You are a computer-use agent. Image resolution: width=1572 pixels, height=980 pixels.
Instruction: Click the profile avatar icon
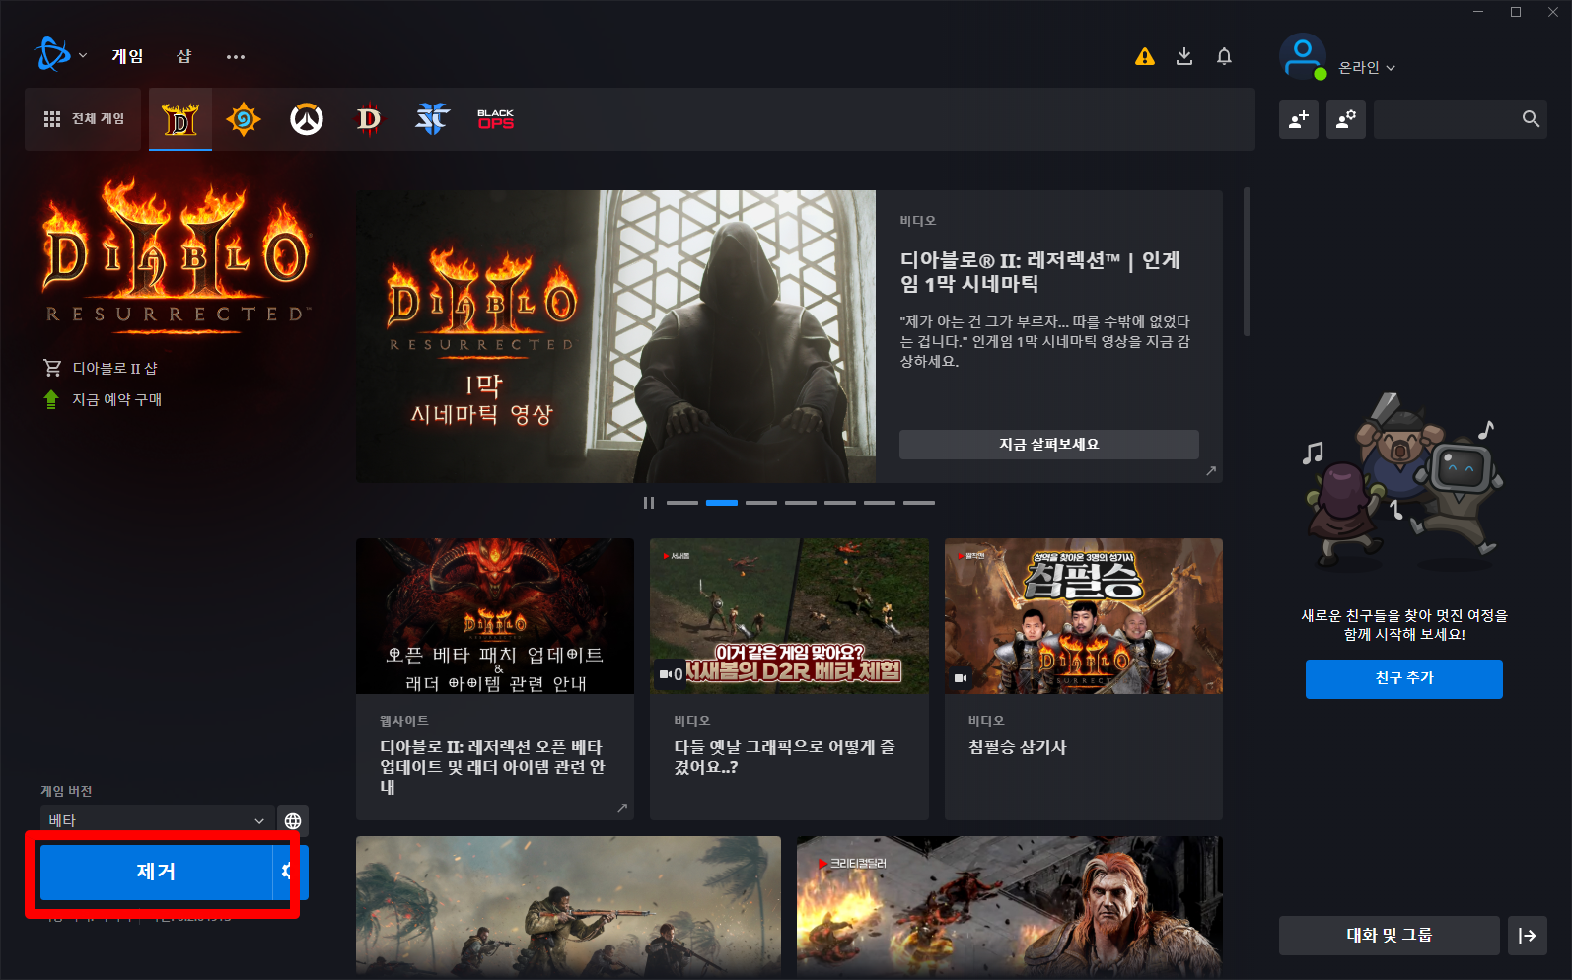pos(1303,56)
